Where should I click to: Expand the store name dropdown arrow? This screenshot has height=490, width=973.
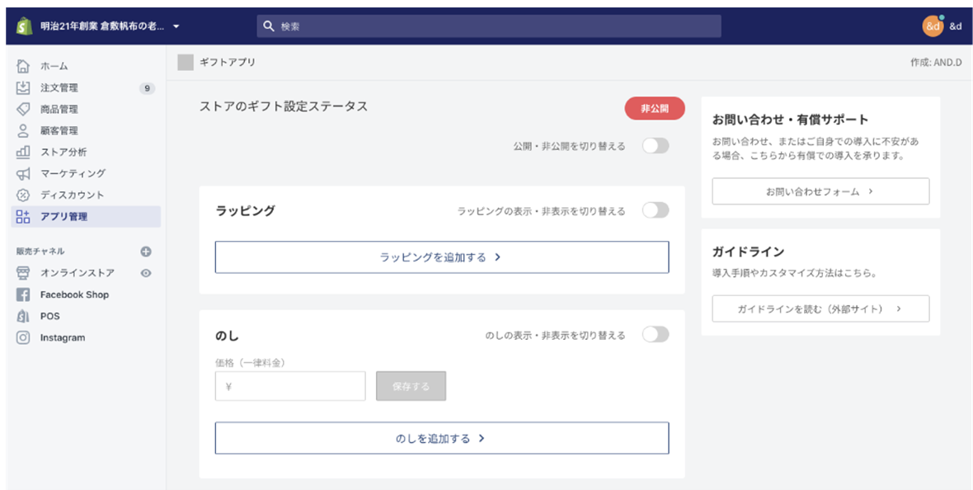point(176,26)
